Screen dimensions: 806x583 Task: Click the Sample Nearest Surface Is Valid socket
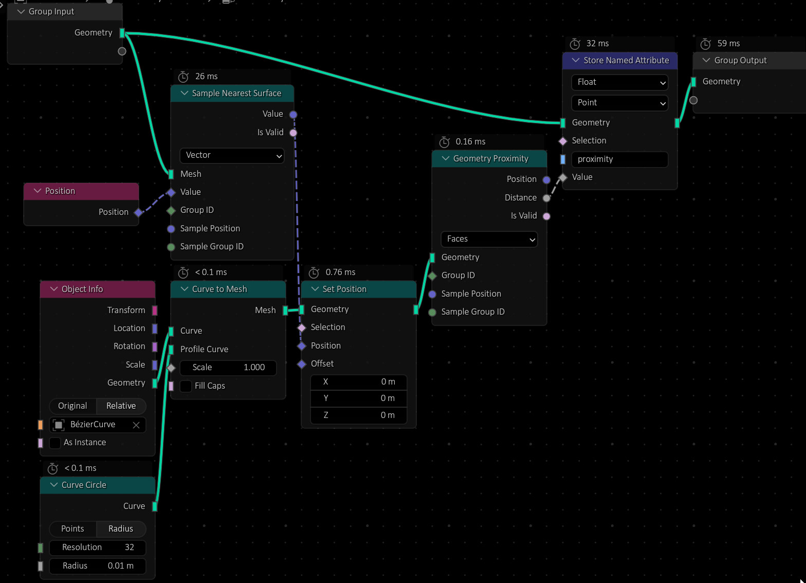pos(293,133)
